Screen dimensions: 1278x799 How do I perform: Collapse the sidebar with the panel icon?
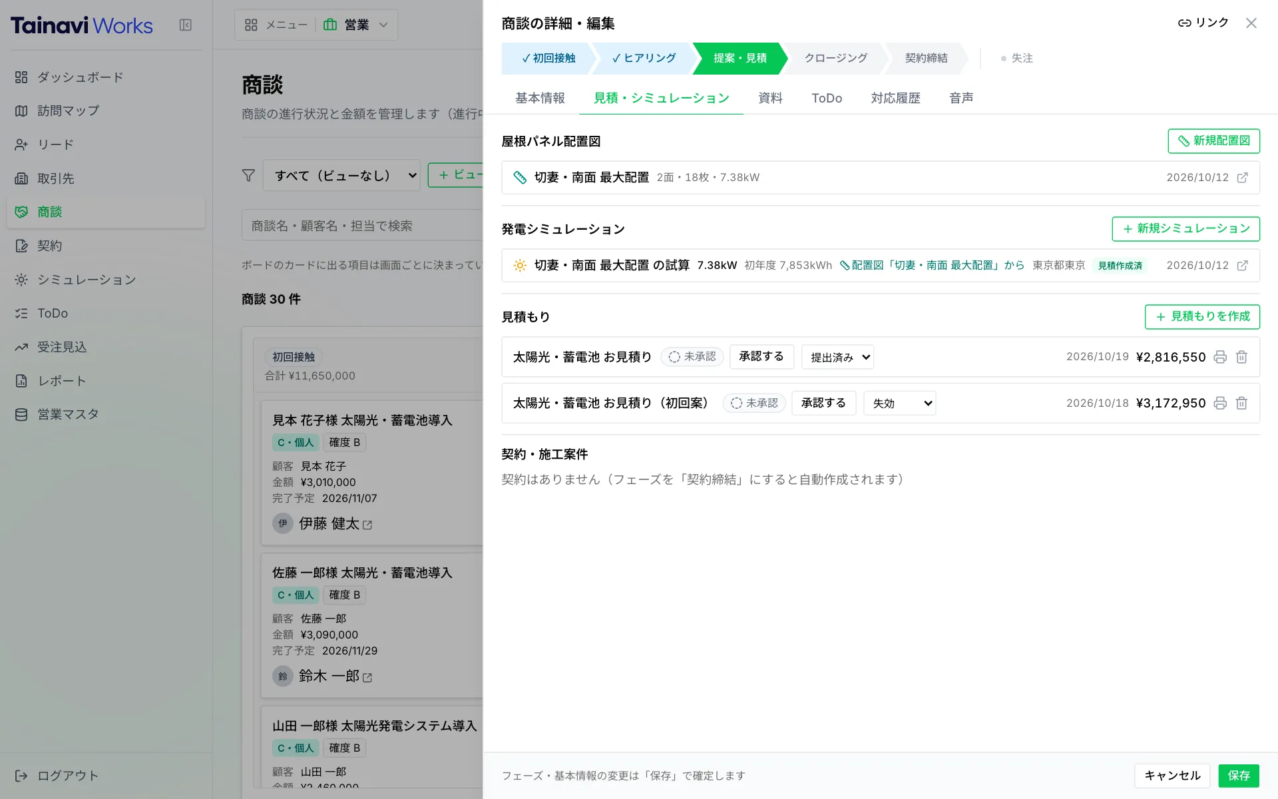point(186,25)
